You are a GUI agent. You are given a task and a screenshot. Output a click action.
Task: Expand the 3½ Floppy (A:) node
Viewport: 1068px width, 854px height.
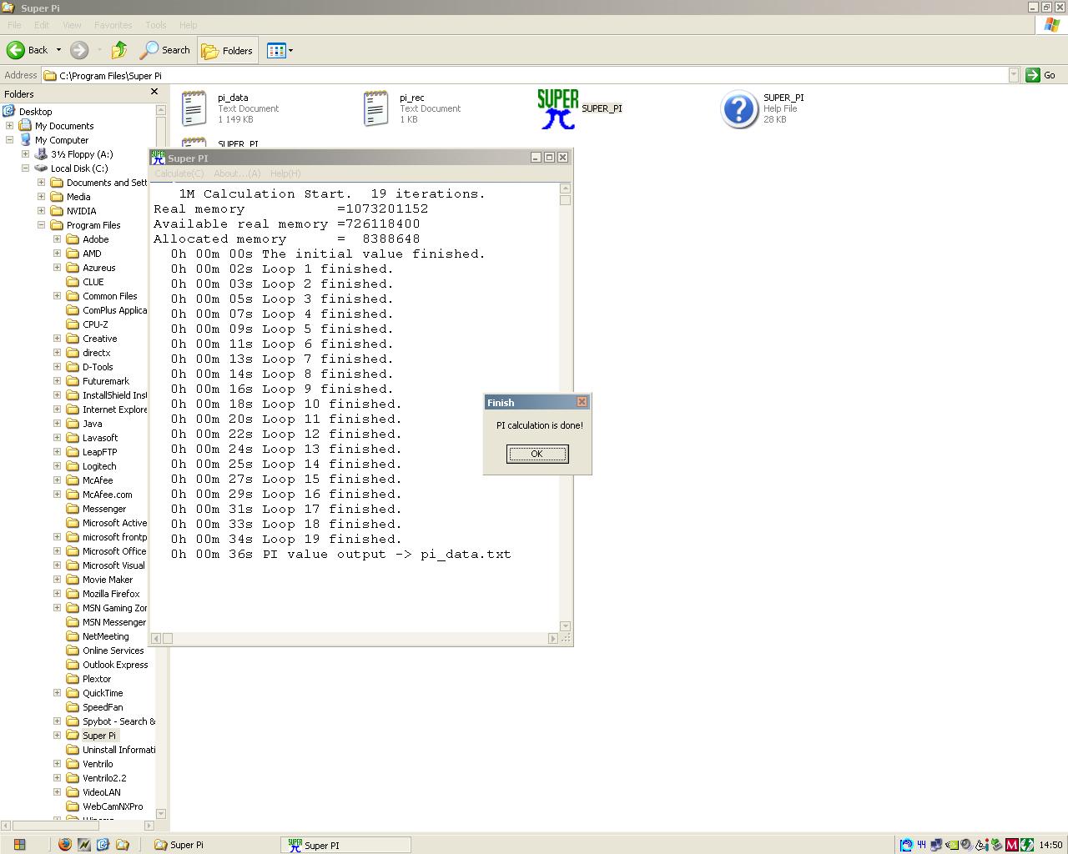[x=26, y=153]
